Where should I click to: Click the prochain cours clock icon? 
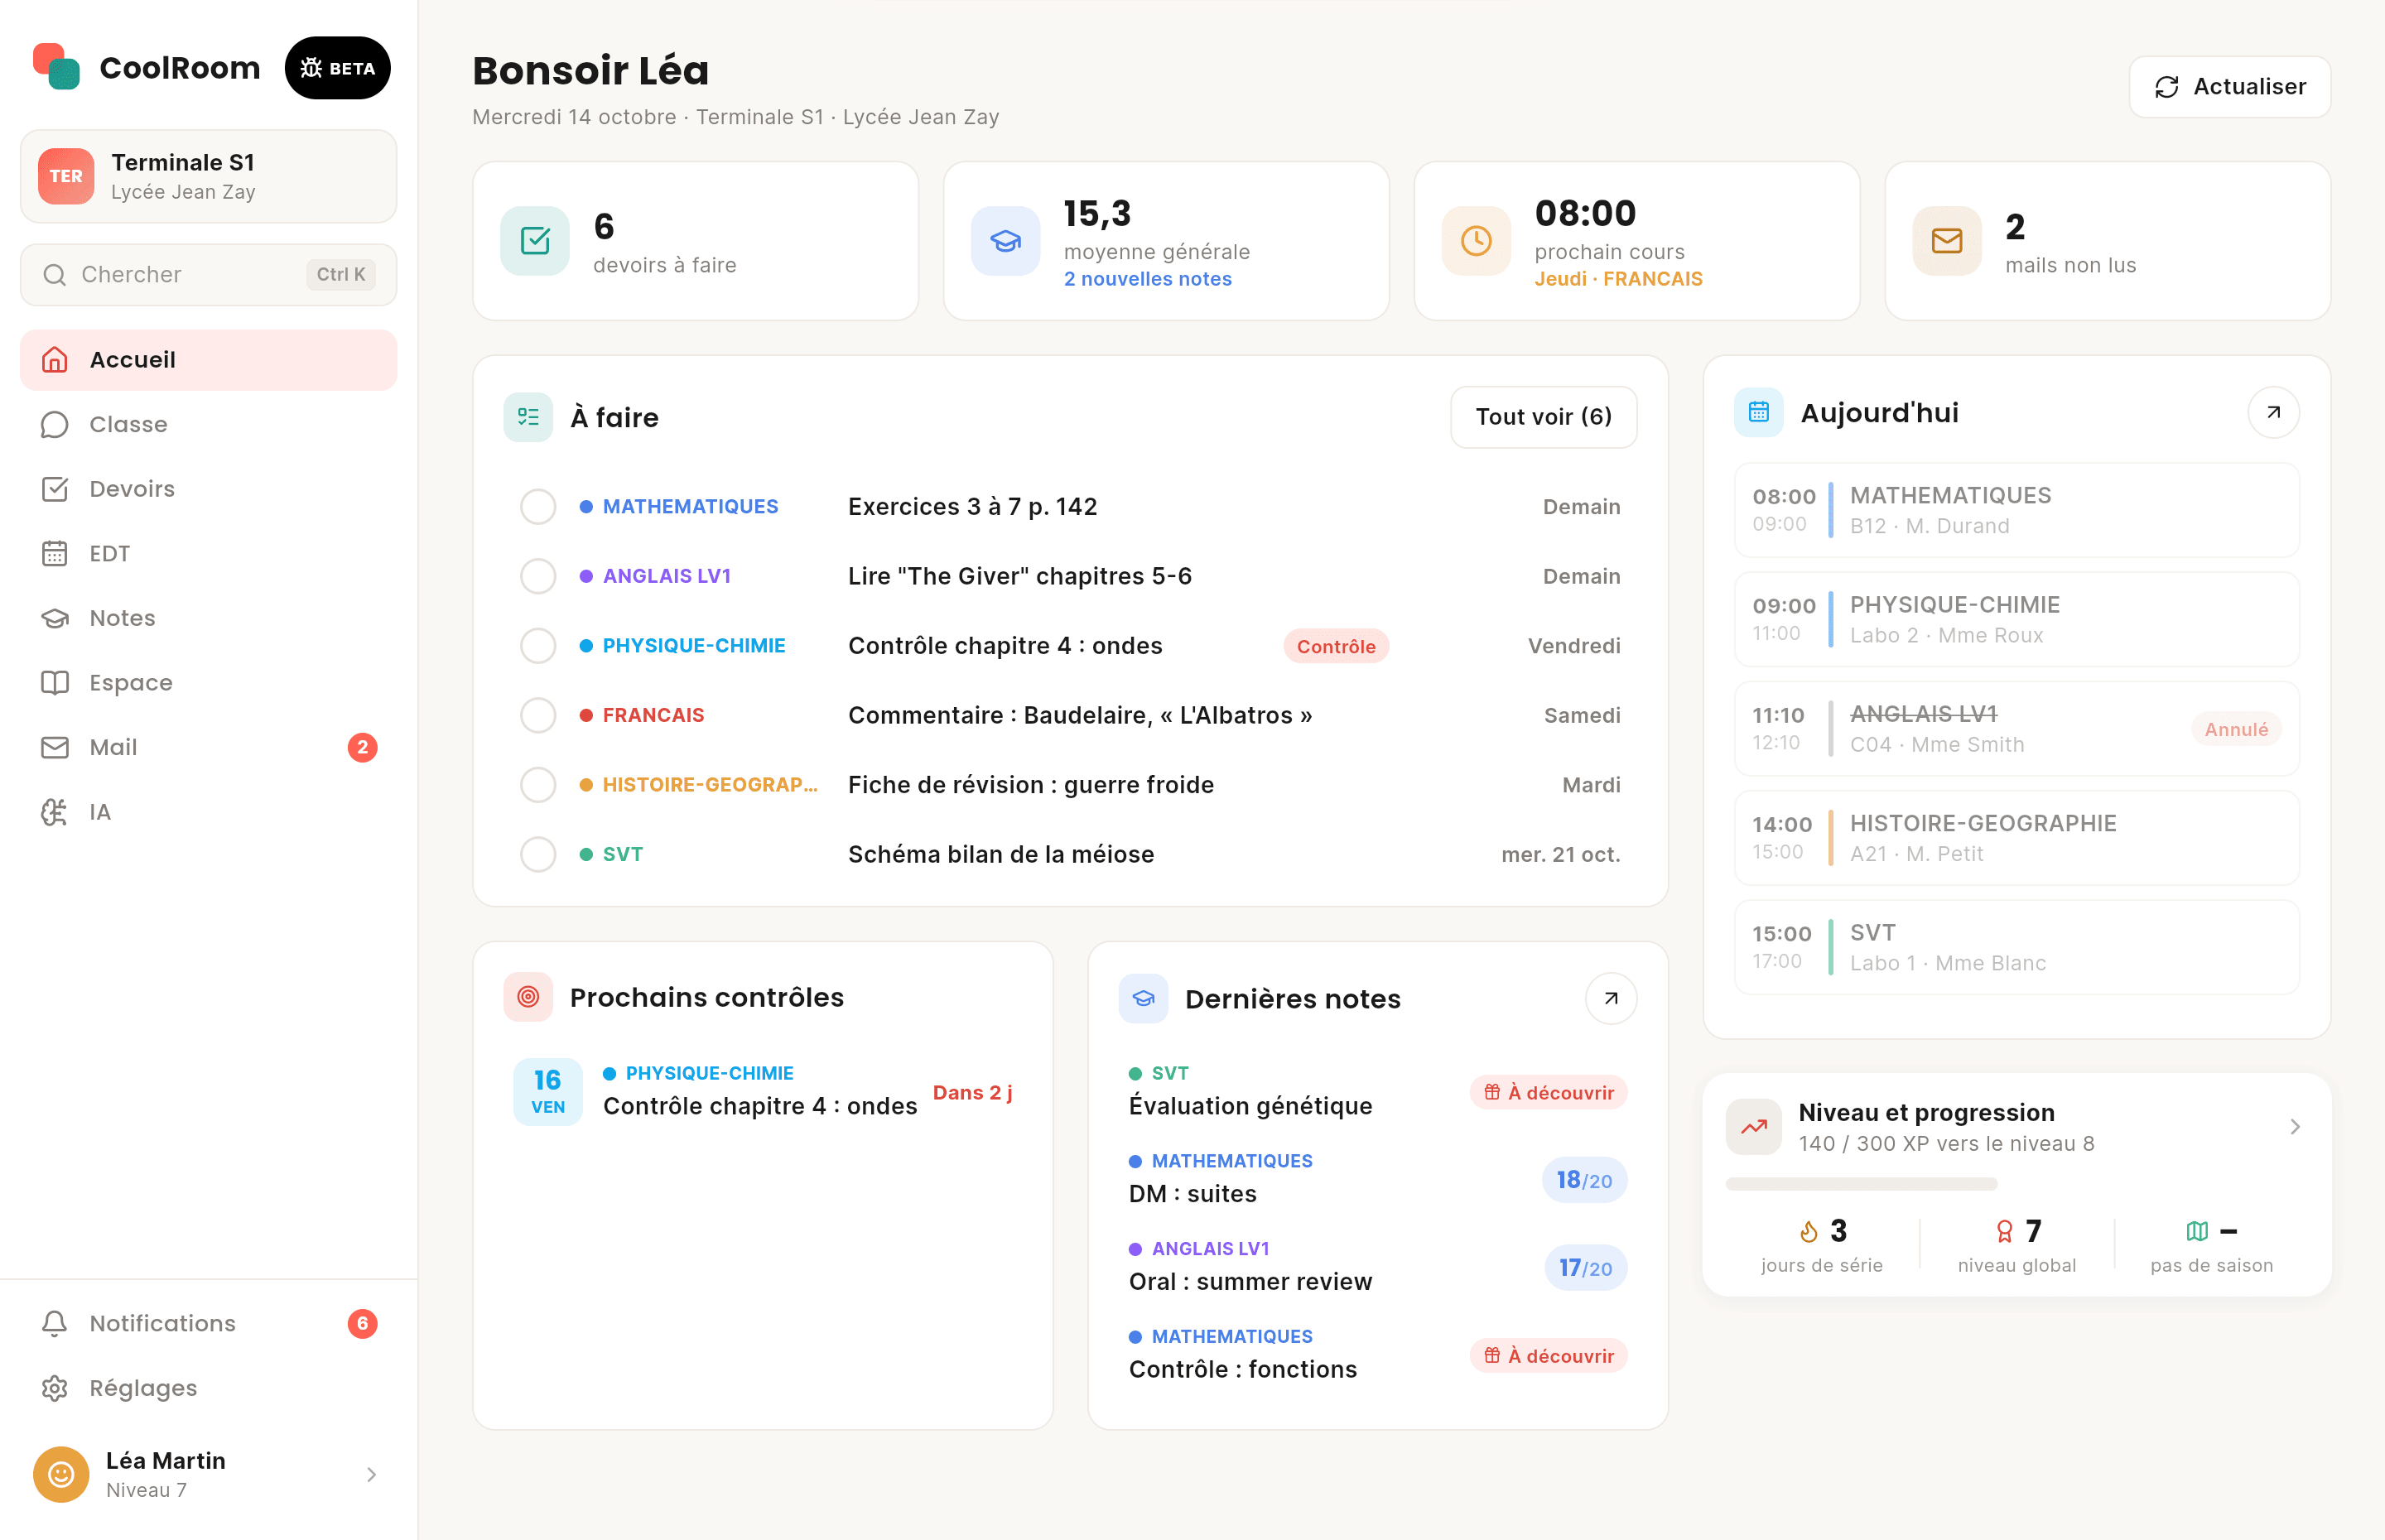(1476, 240)
